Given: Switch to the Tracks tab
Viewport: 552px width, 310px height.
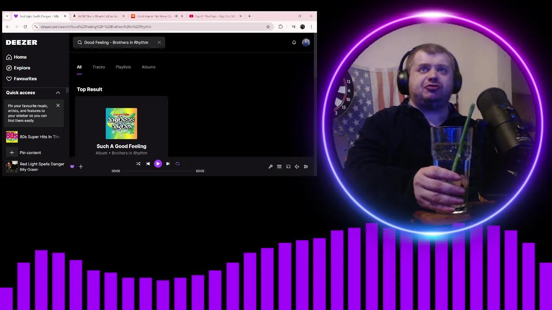Looking at the screenshot, I should (x=99, y=67).
